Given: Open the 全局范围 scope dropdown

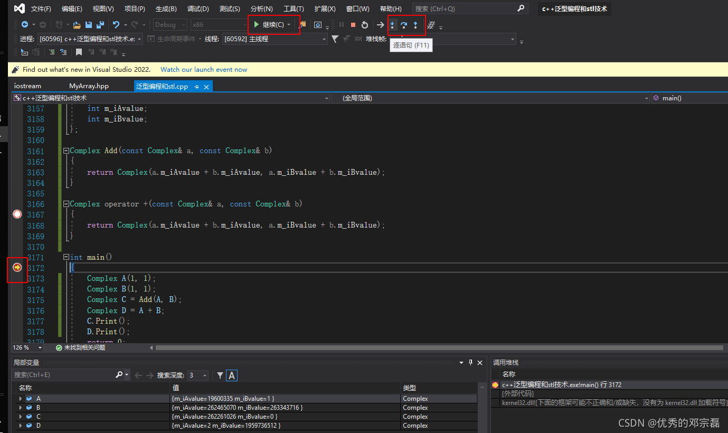Looking at the screenshot, I should pyautogui.click(x=491, y=98).
